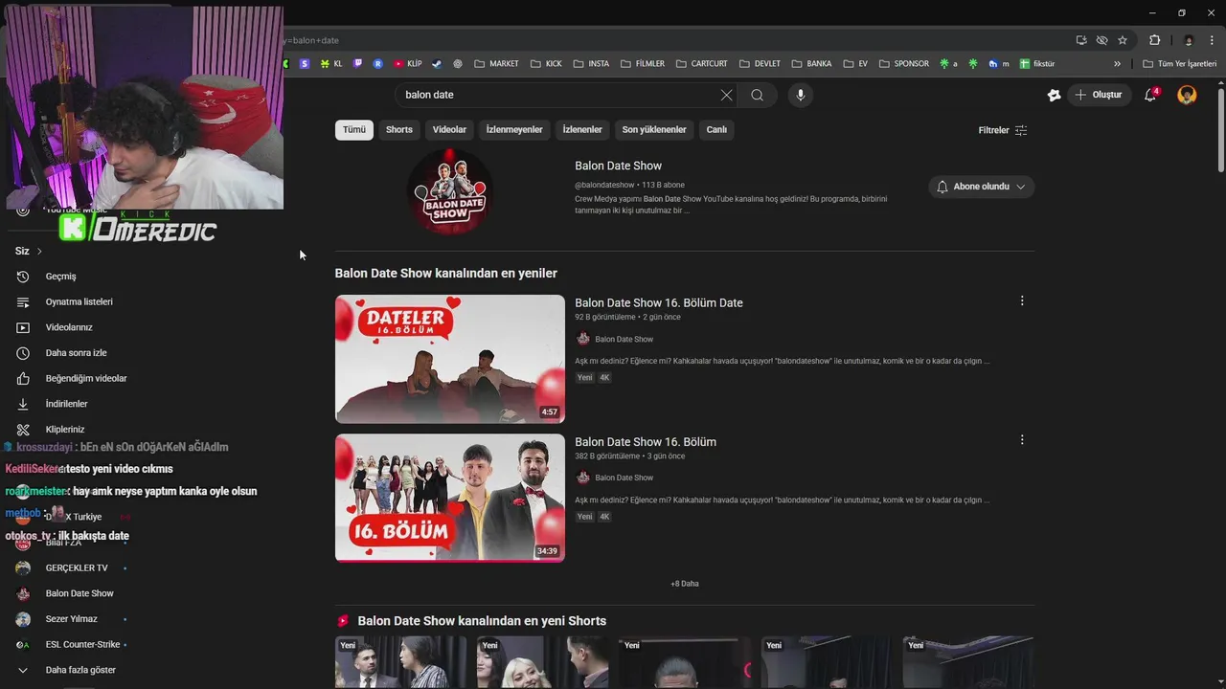Select the Videolar filter chip
The image size is (1226, 689).
pos(449,130)
